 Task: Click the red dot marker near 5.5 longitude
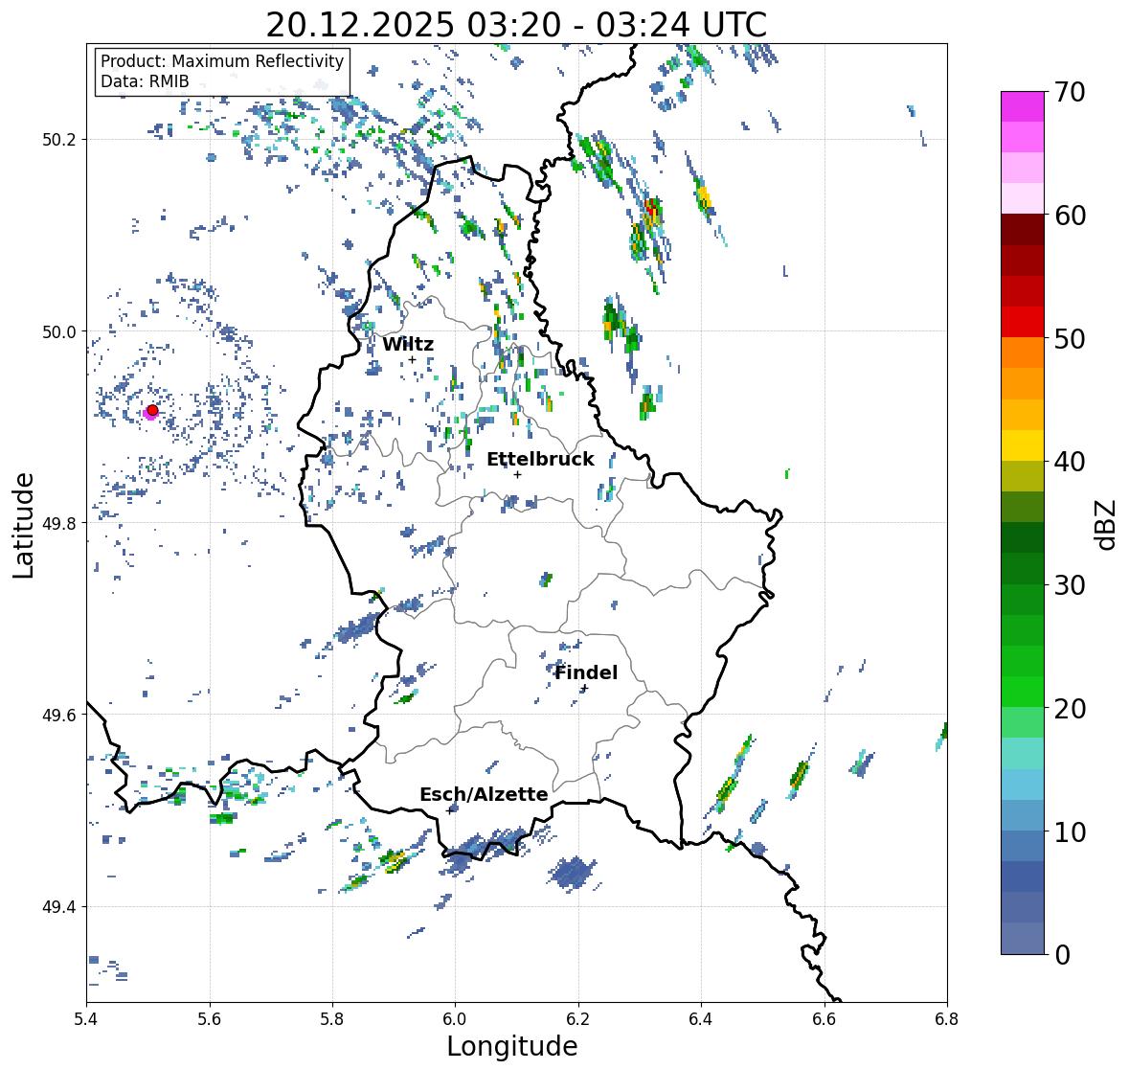pos(152,410)
